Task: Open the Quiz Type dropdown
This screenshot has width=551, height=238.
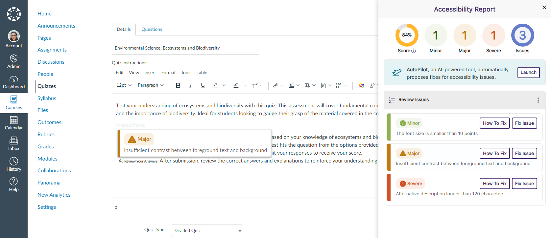Action: click(207, 231)
